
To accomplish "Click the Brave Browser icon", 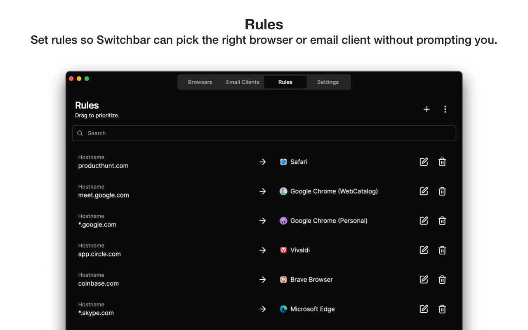I will (283, 280).
